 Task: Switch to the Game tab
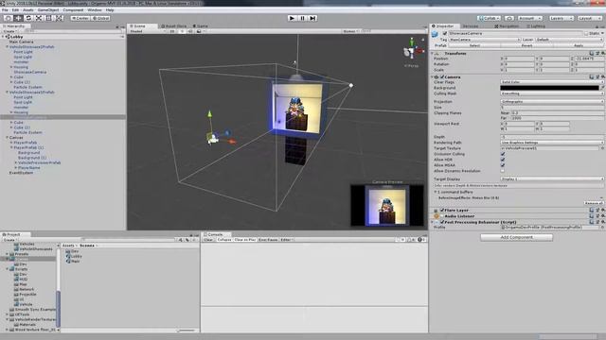point(200,26)
